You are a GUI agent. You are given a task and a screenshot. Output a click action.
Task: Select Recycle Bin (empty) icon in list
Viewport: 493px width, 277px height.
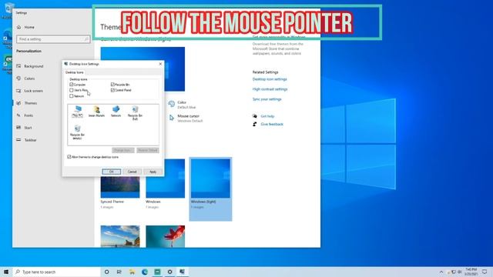coord(77,132)
